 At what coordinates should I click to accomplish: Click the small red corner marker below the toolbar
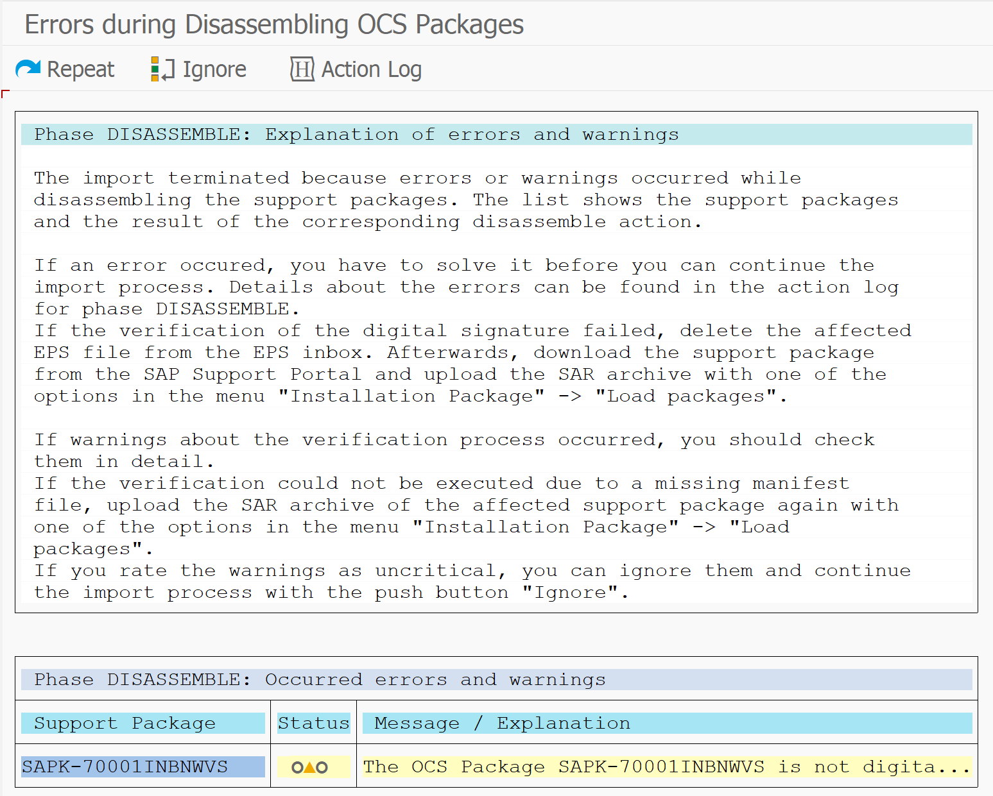[5, 94]
